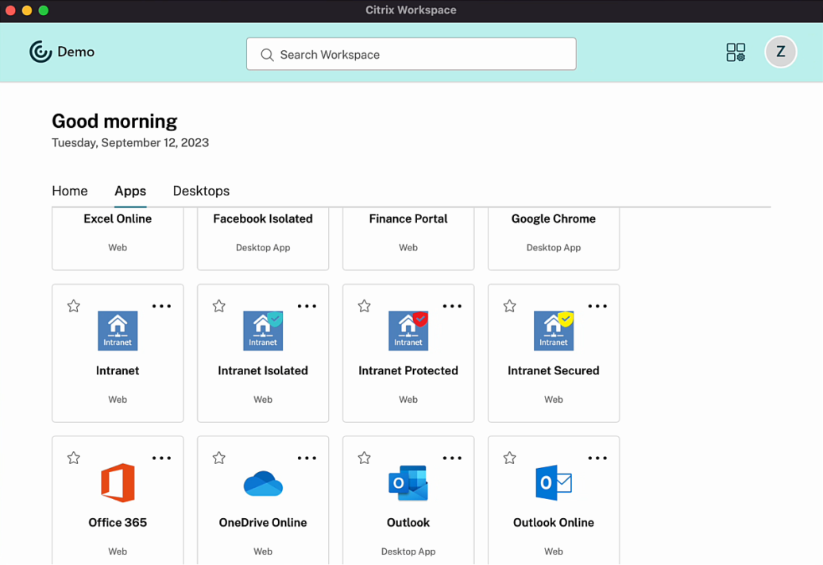Open the Outlook Online app icon
Image resolution: width=823 pixels, height=565 pixels.
point(554,483)
